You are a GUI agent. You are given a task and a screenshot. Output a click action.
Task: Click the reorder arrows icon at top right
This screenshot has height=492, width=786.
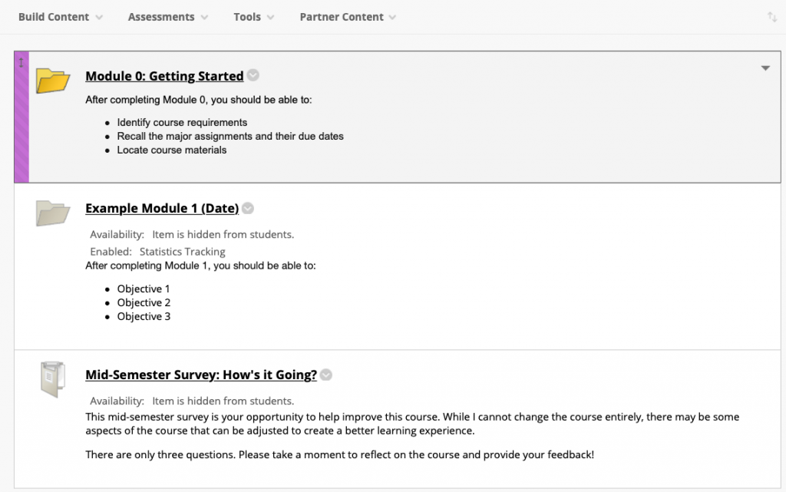pos(772,17)
